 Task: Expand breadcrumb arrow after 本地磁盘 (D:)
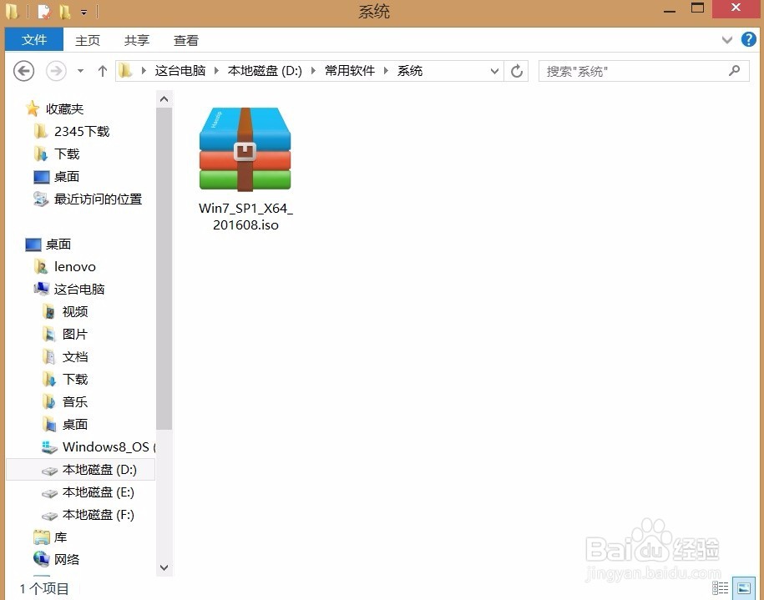pyautogui.click(x=313, y=71)
